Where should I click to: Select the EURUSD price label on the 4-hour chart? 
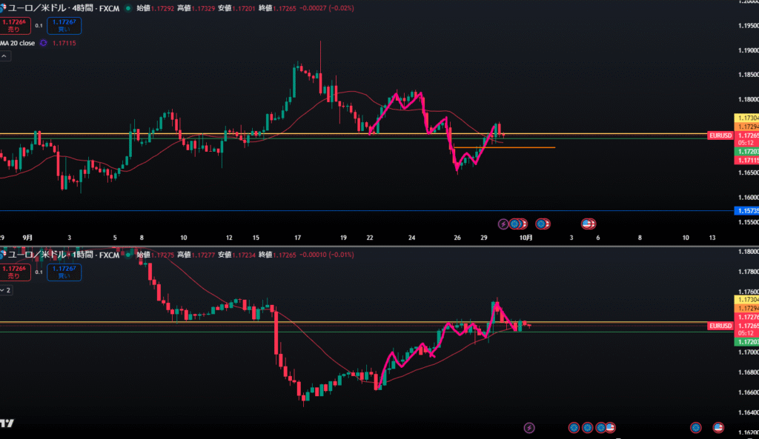tap(720, 136)
